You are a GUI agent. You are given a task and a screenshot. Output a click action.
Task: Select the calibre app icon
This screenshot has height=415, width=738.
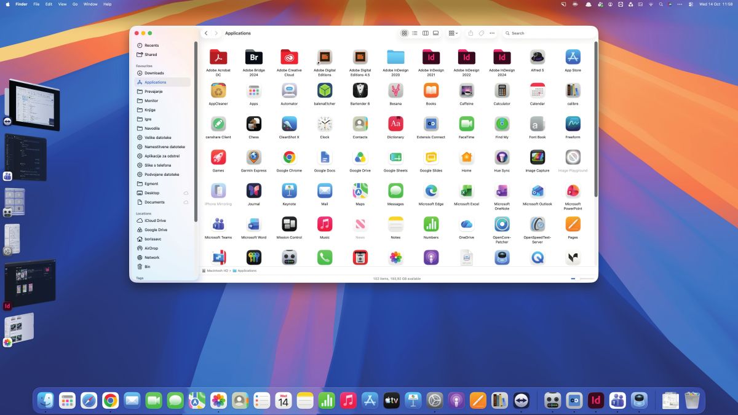(573, 90)
